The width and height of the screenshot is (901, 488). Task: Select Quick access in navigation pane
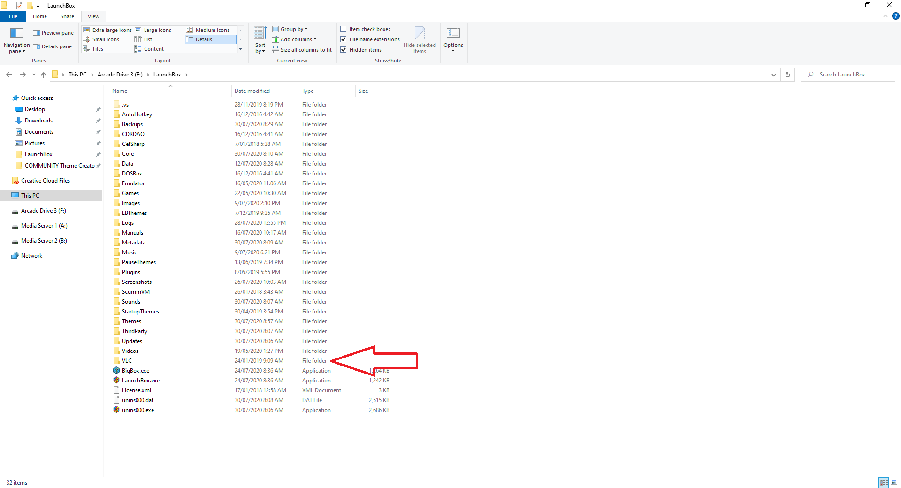coord(37,98)
